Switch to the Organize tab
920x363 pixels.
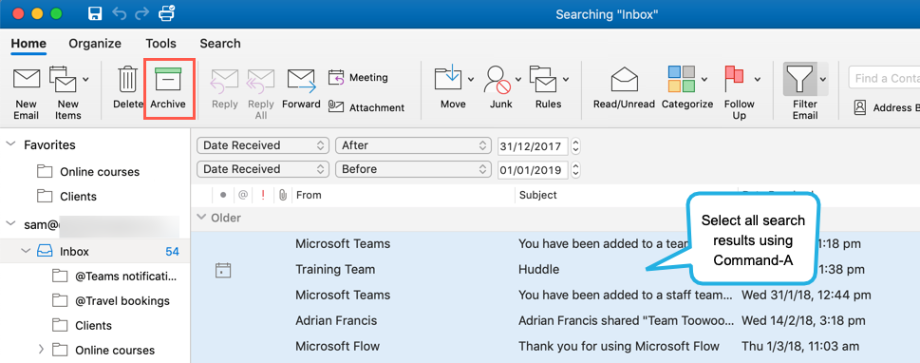95,44
